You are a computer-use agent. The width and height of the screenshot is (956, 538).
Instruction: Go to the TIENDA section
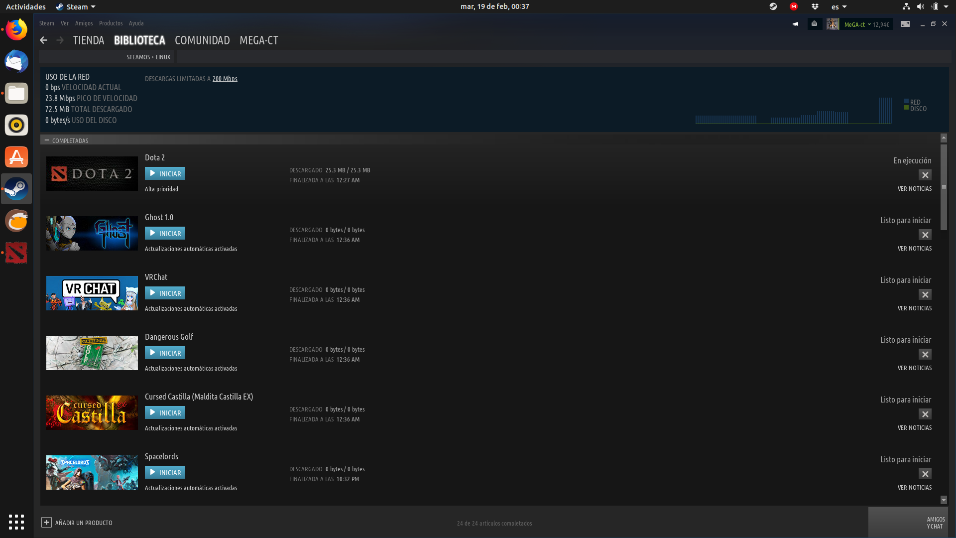(x=89, y=40)
